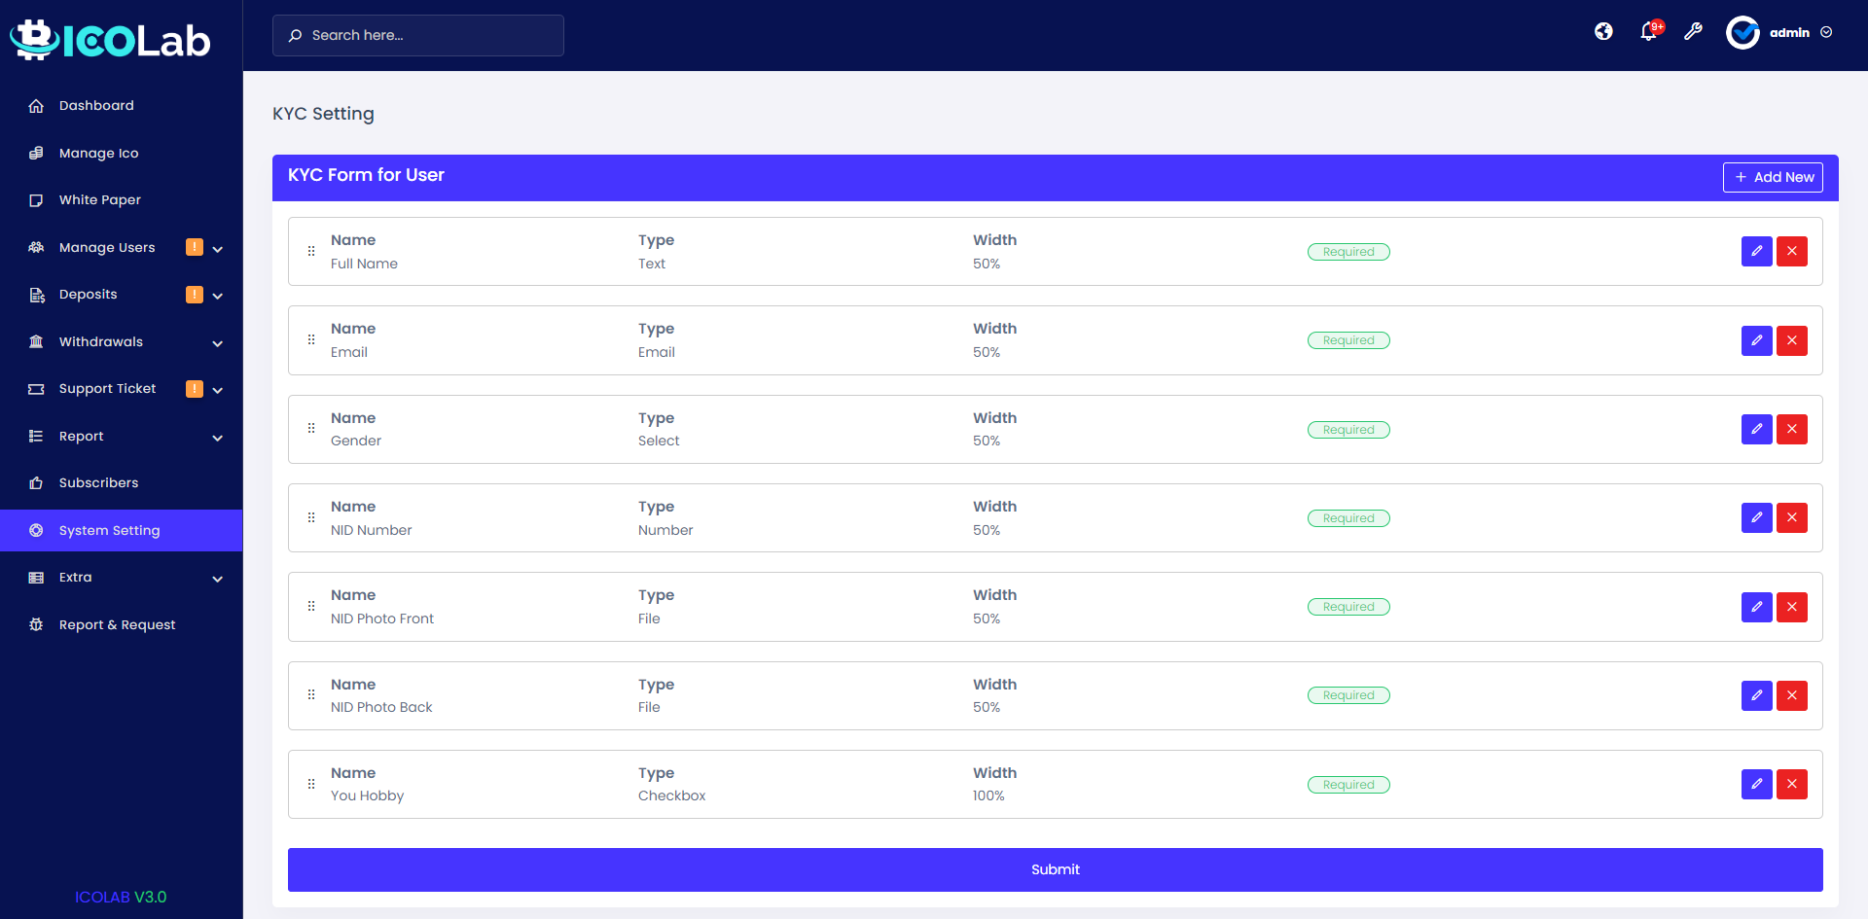Edit the Gender field with pencil icon
This screenshot has height=919, width=1868.
[x=1756, y=429]
